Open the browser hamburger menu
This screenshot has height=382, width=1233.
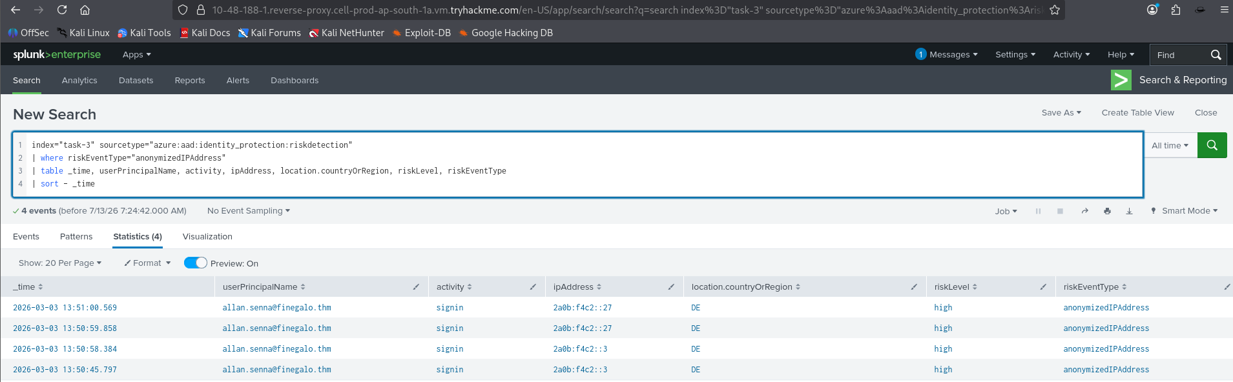[x=1224, y=10]
